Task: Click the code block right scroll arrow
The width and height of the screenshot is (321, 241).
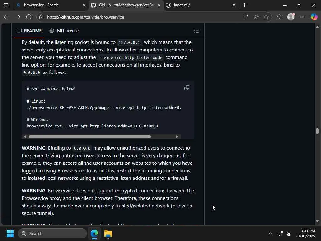Action: coord(177,137)
